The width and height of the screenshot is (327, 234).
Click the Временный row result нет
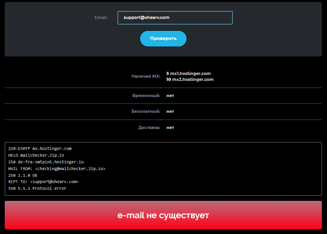170,95
